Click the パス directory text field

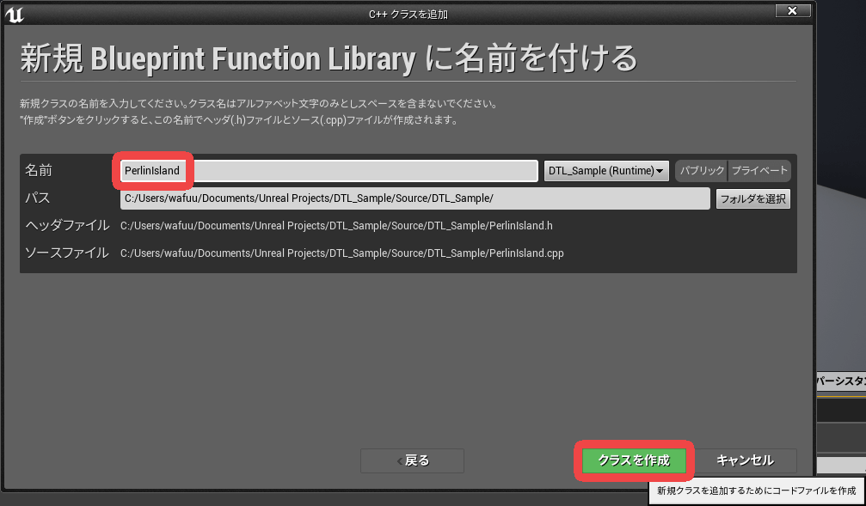pyautogui.click(x=415, y=198)
